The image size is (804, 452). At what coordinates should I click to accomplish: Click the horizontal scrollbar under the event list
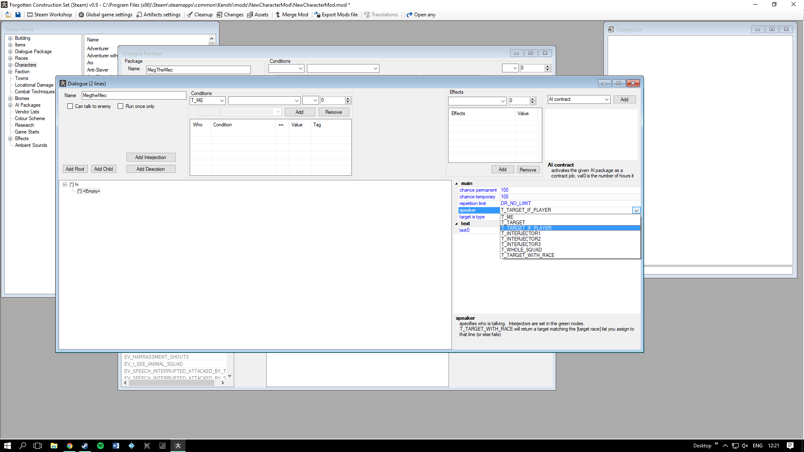click(x=172, y=383)
